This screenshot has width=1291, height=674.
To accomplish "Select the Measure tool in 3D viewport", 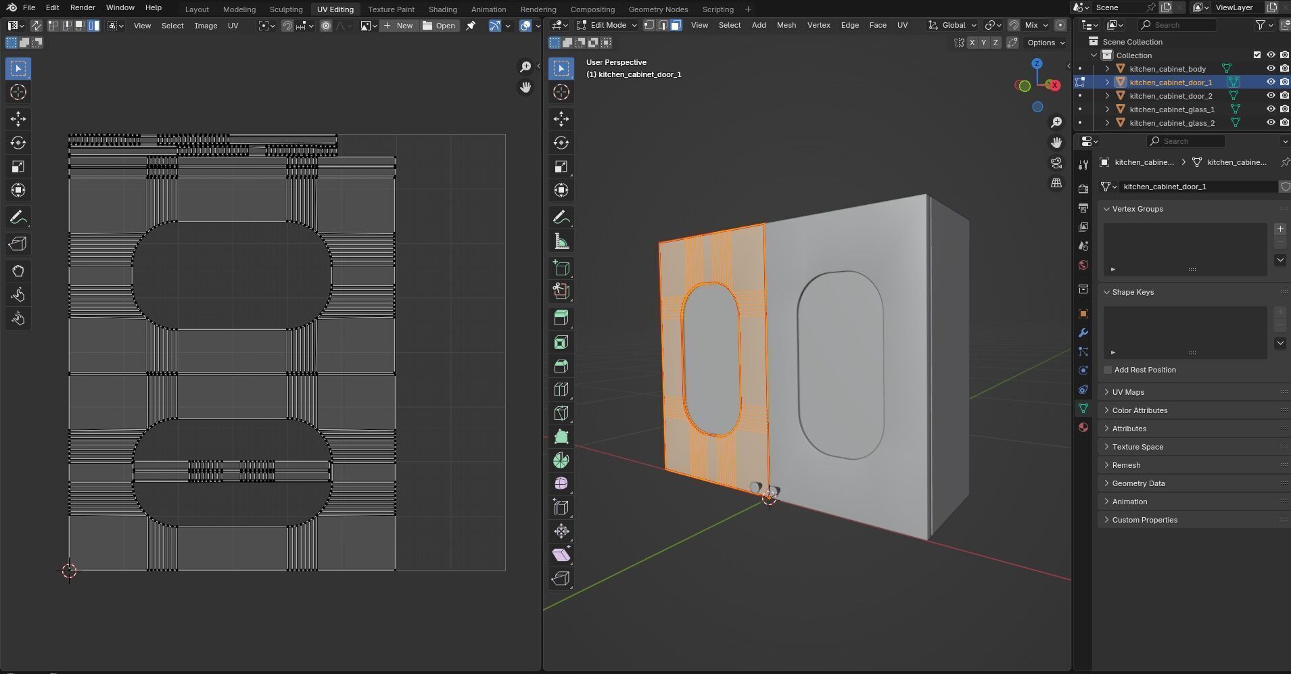I will coord(561,241).
